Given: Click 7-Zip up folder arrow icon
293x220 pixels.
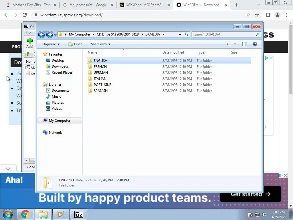Looking at the screenshot, I should tap(27, 54).
